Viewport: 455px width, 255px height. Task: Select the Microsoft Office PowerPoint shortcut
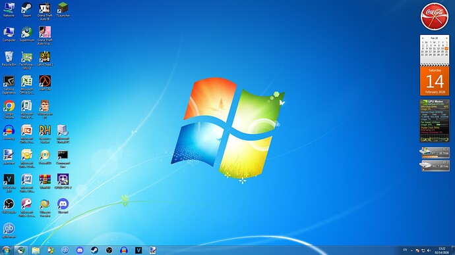pyautogui.click(x=26, y=134)
